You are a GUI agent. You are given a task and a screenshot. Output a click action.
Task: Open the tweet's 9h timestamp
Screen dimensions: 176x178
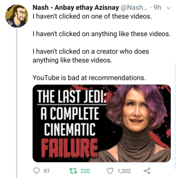(157, 8)
